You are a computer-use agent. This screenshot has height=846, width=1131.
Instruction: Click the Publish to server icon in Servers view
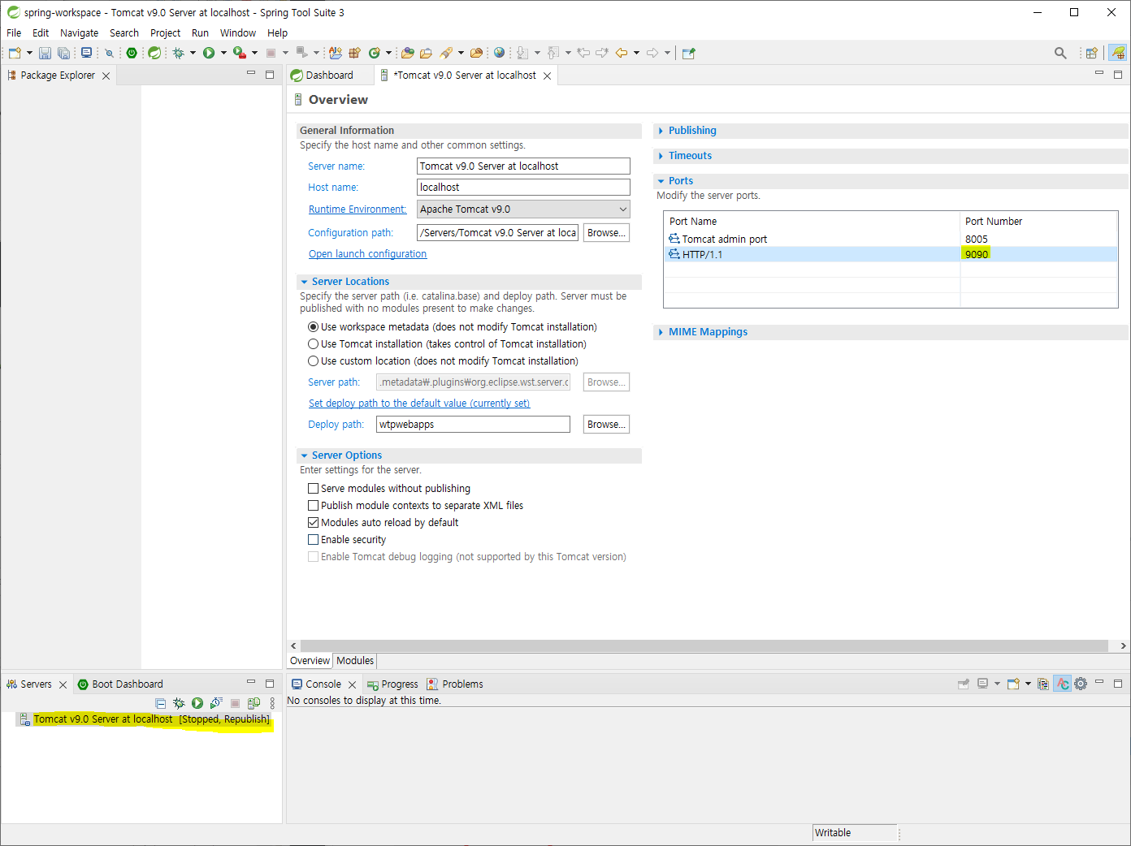[x=253, y=703]
